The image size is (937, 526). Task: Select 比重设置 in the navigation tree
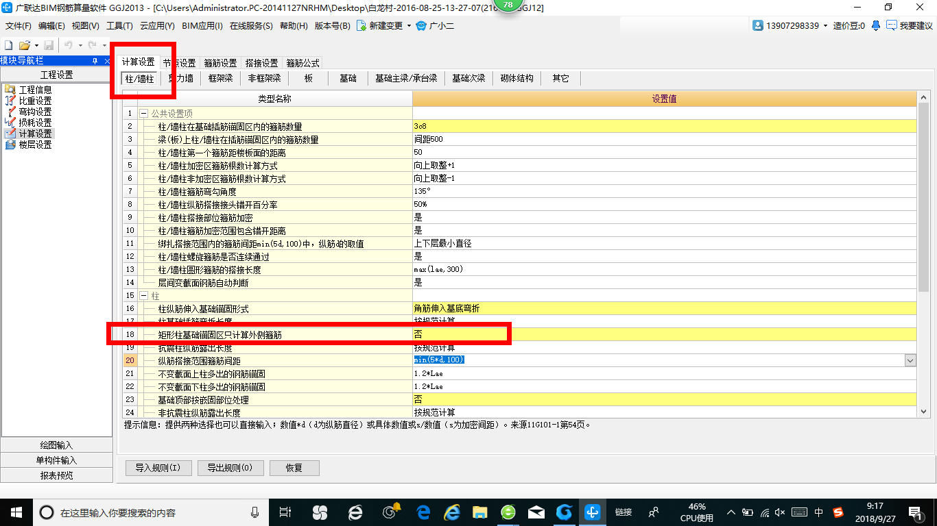tap(35, 101)
